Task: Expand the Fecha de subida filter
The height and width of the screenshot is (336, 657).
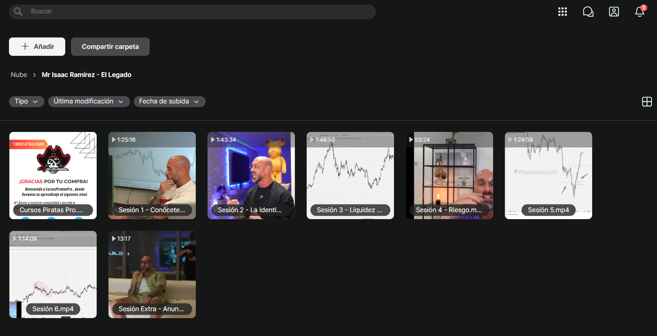Action: click(169, 101)
